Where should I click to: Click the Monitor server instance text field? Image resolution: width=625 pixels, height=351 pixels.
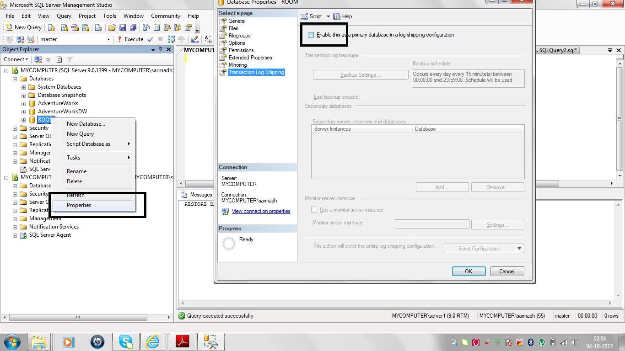[x=432, y=224]
